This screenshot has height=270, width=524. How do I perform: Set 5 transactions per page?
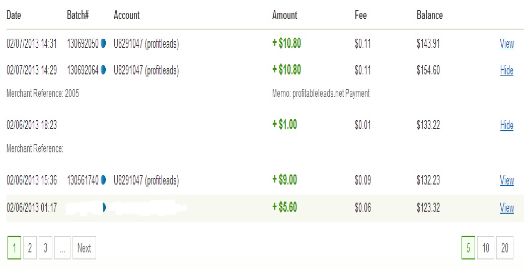click(x=468, y=248)
